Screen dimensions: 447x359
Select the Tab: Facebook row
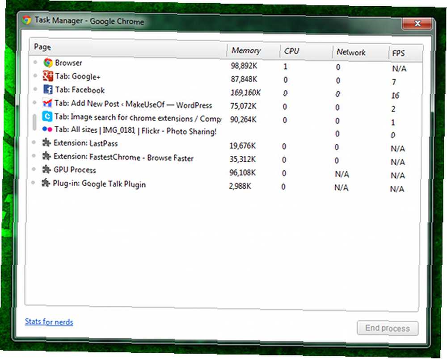225,92
